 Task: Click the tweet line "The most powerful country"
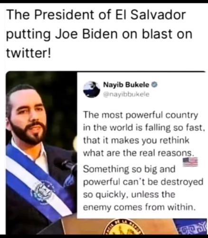point(141,115)
